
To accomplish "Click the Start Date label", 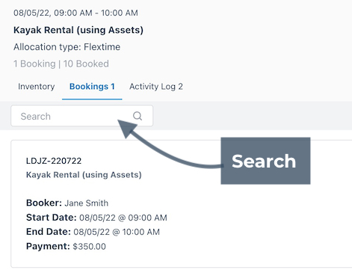I will point(52,218).
